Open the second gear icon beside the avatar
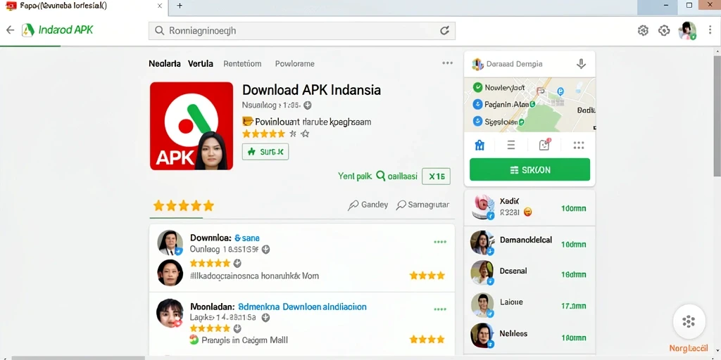 coord(663,31)
